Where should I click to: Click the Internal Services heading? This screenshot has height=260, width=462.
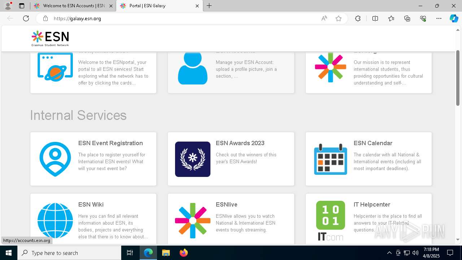pos(78,115)
